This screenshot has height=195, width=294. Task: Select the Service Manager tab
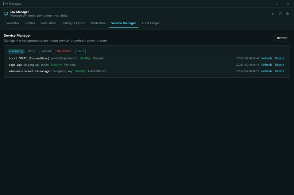tap(124, 23)
